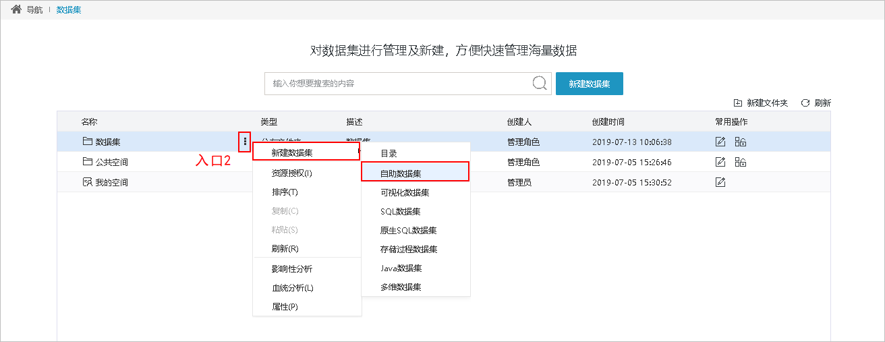The height and width of the screenshot is (342, 885).
Task: Click the search magnifier icon
Action: tap(540, 83)
